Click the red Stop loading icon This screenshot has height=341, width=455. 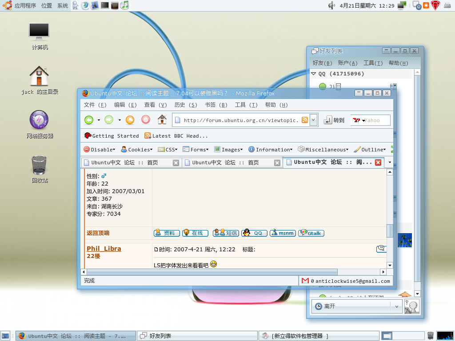[146, 120]
